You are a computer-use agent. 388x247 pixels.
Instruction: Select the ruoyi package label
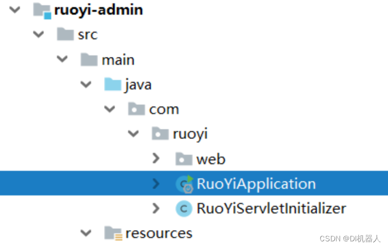tap(190, 135)
